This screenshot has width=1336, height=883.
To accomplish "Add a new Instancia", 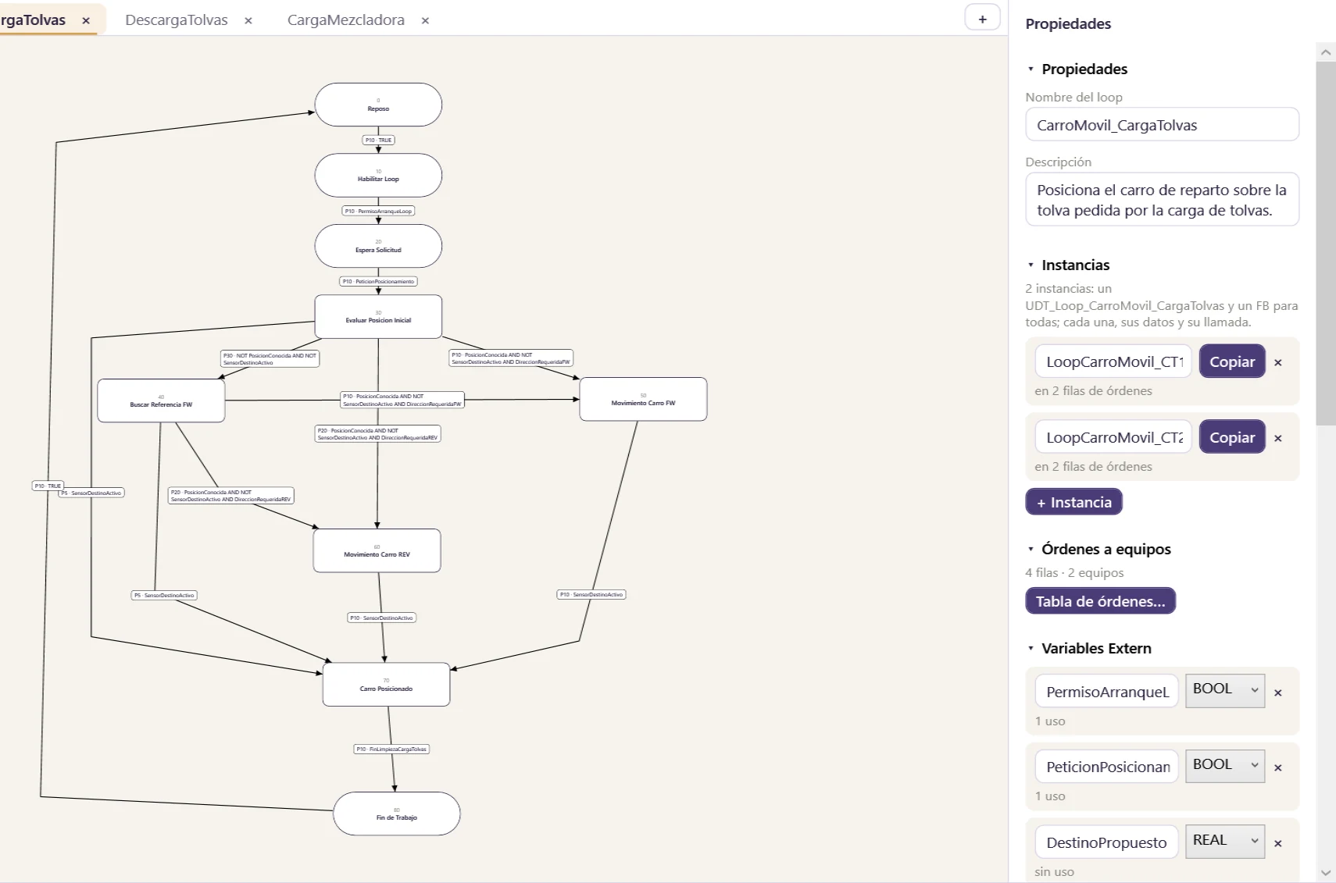I will pos(1073,502).
